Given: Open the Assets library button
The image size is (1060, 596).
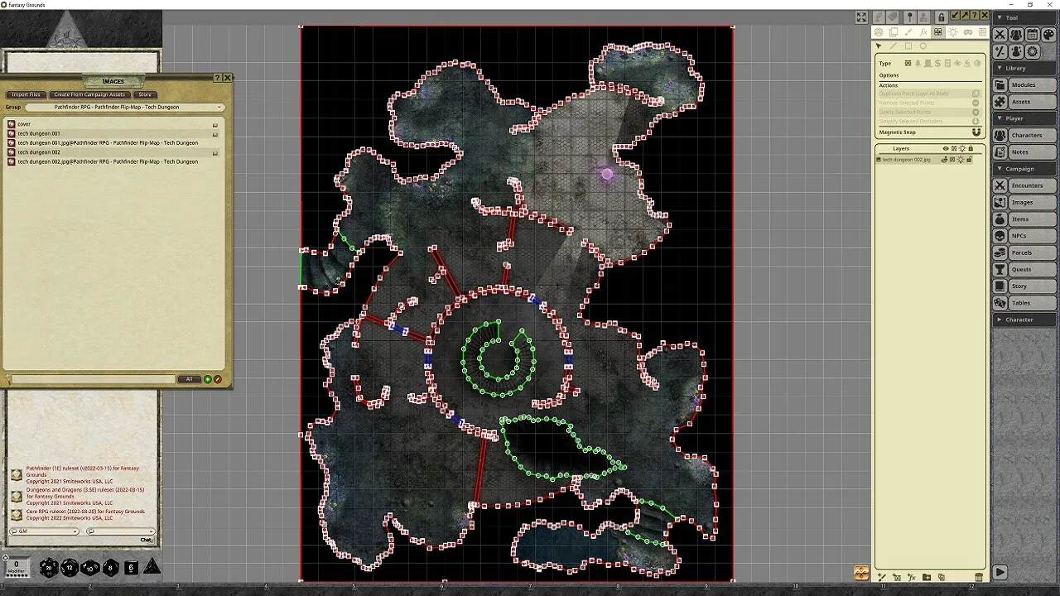Looking at the screenshot, I should [x=1032, y=102].
